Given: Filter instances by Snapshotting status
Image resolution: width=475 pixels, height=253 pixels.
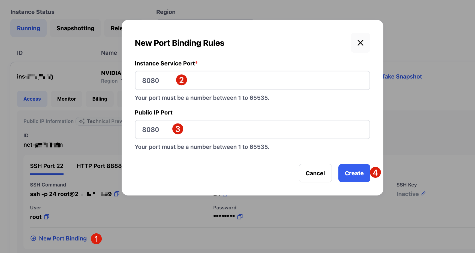Looking at the screenshot, I should tap(75, 28).
